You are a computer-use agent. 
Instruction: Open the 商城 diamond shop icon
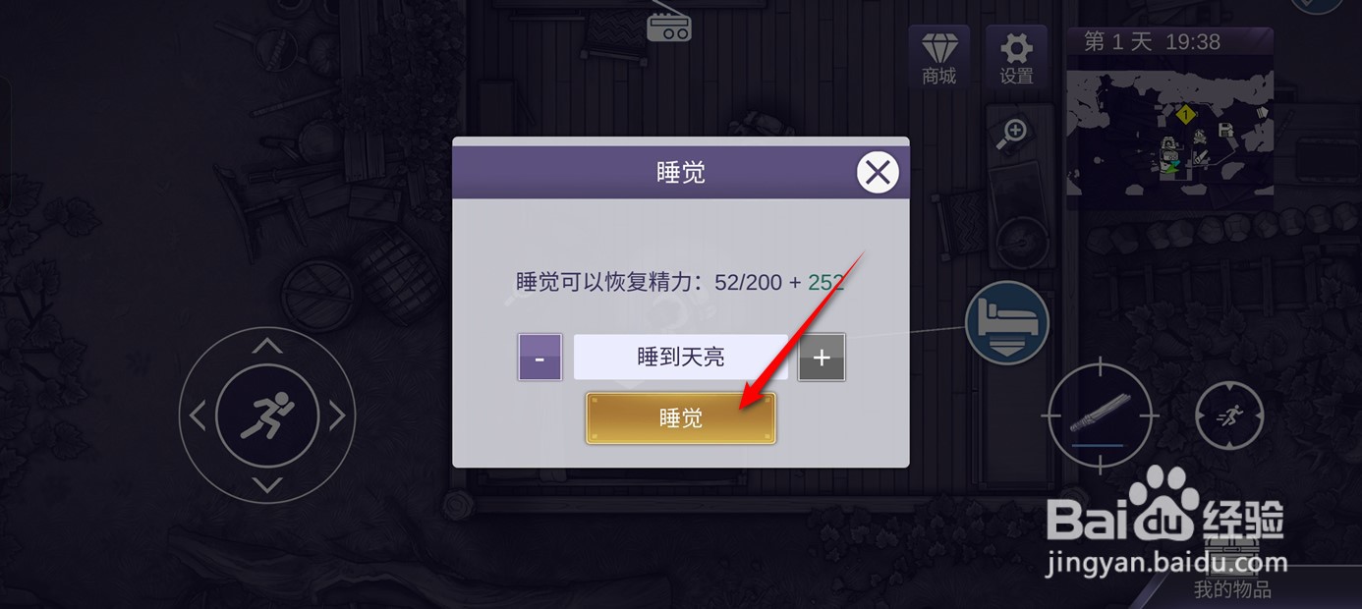click(938, 58)
